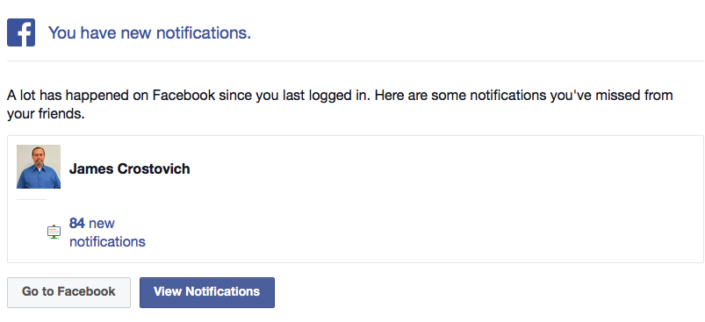Click the Facebook logo icon
Image resolution: width=705 pixels, height=322 pixels.
click(21, 32)
